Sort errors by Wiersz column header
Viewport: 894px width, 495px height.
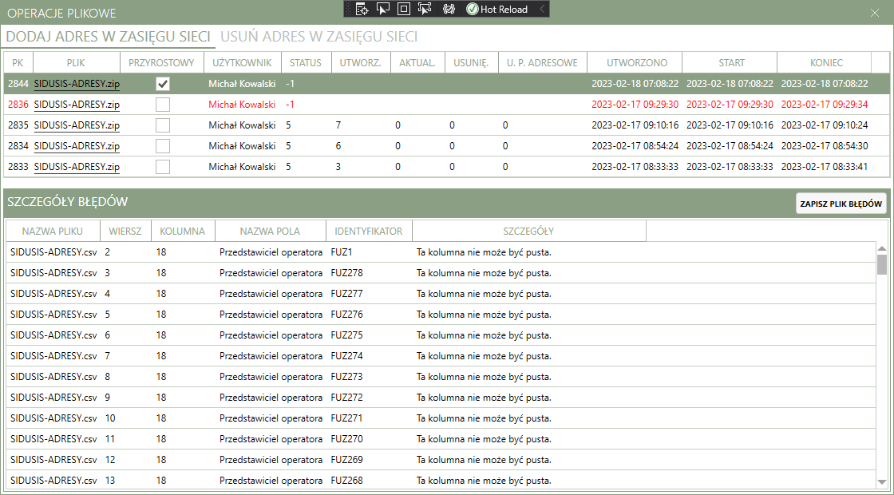pos(126,232)
